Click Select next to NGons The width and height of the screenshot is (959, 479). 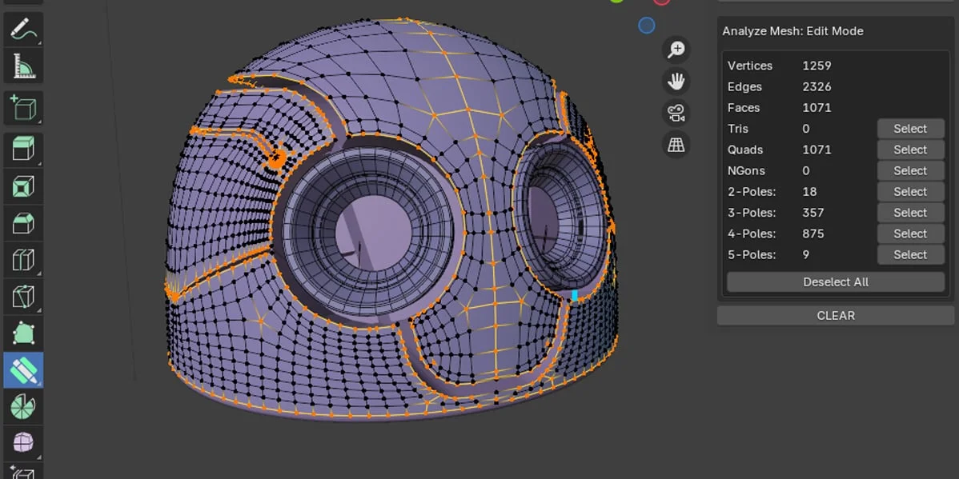pyautogui.click(x=909, y=170)
